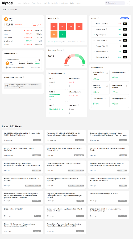Click the orange Bitcoin icon in BTC card
Screen dimensions: 133x239
(6, 19)
